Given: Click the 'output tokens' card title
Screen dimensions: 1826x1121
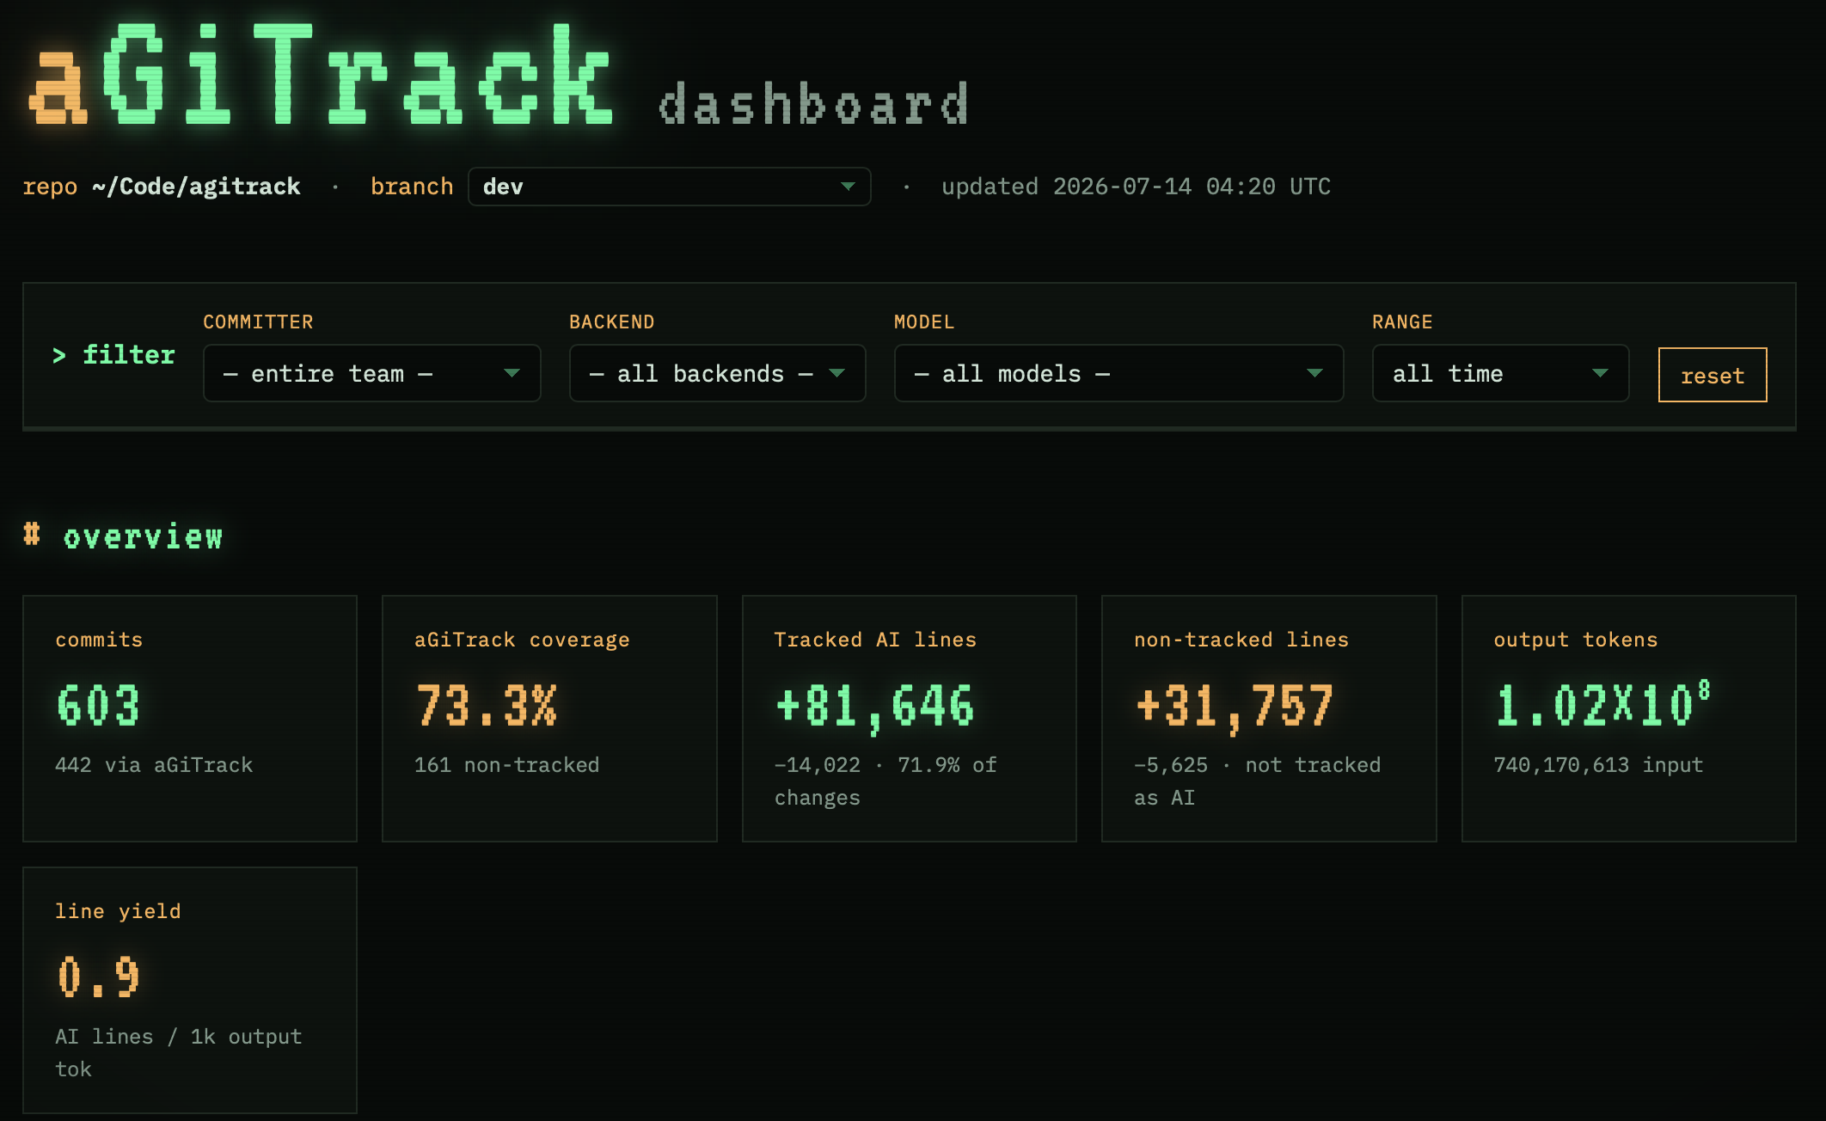Looking at the screenshot, I should coord(1576,640).
